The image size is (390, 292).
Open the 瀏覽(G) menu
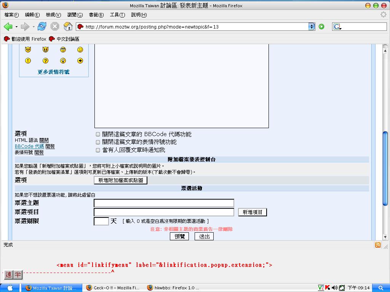(x=75, y=15)
